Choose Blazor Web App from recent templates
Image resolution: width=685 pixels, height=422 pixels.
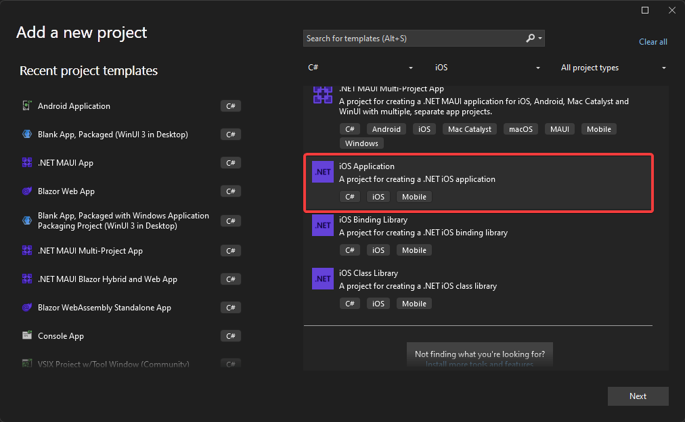pos(131,191)
